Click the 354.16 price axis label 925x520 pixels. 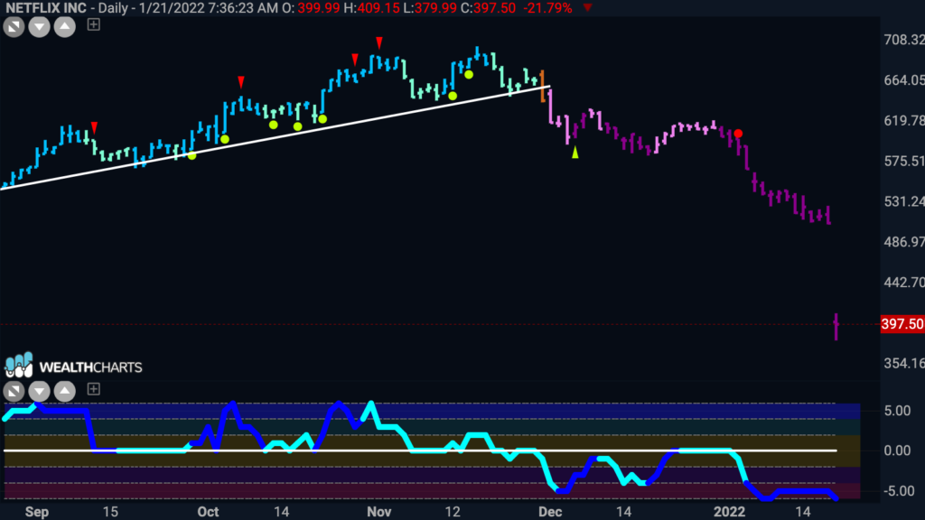(x=903, y=363)
